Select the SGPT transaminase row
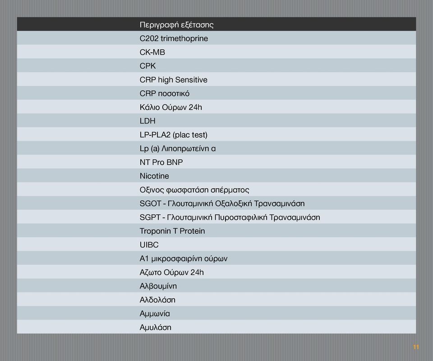This screenshot has width=433, height=361. [x=216, y=217]
